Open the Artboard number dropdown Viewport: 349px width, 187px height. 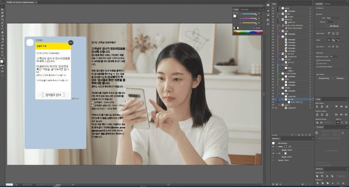(335, 22)
